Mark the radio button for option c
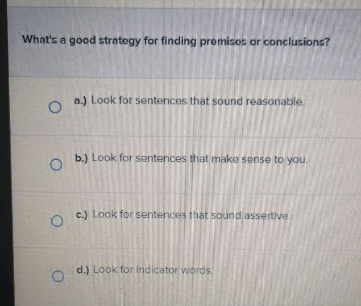361x306 pixels. (x=55, y=222)
